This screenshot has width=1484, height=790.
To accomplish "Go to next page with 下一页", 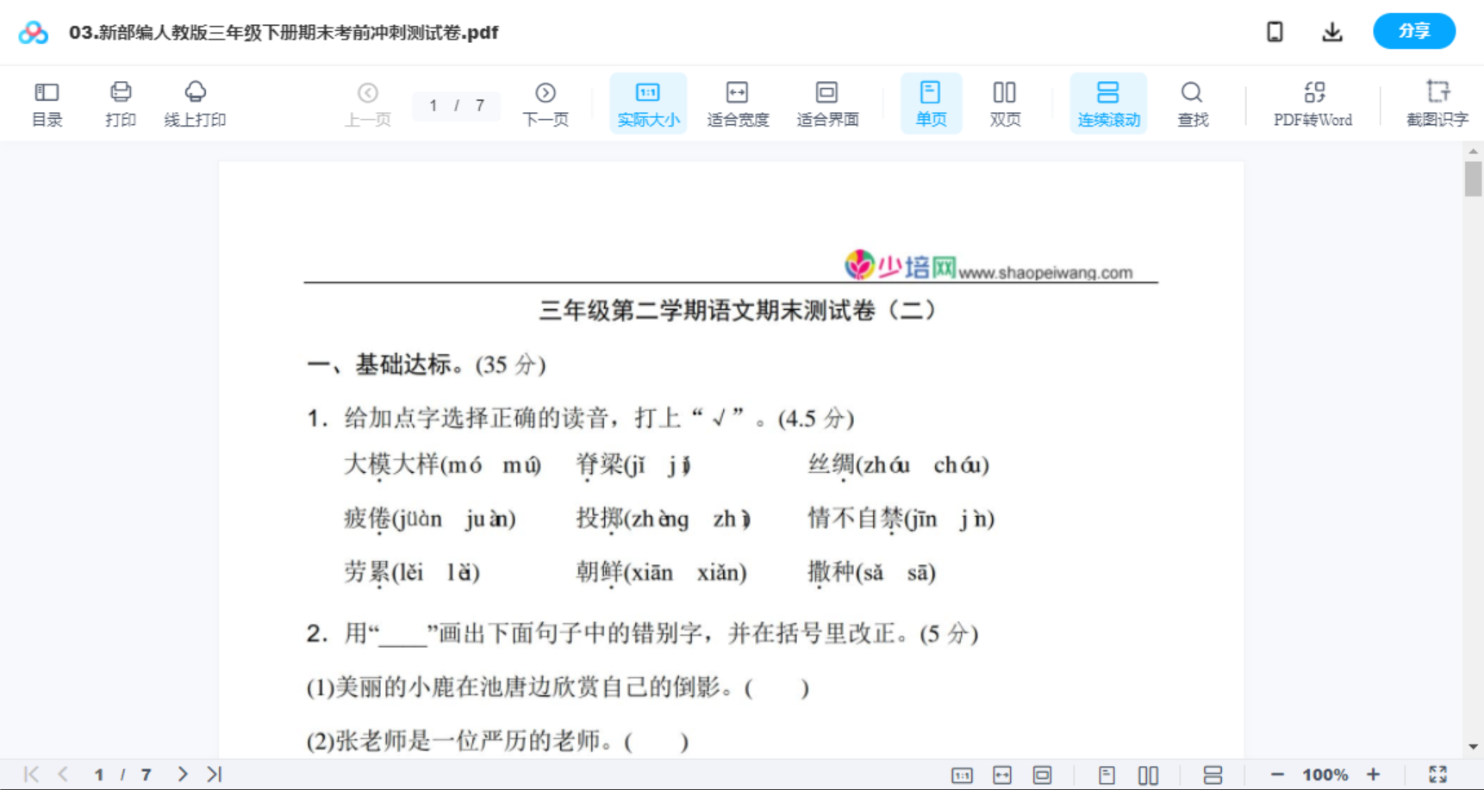I will [x=546, y=103].
